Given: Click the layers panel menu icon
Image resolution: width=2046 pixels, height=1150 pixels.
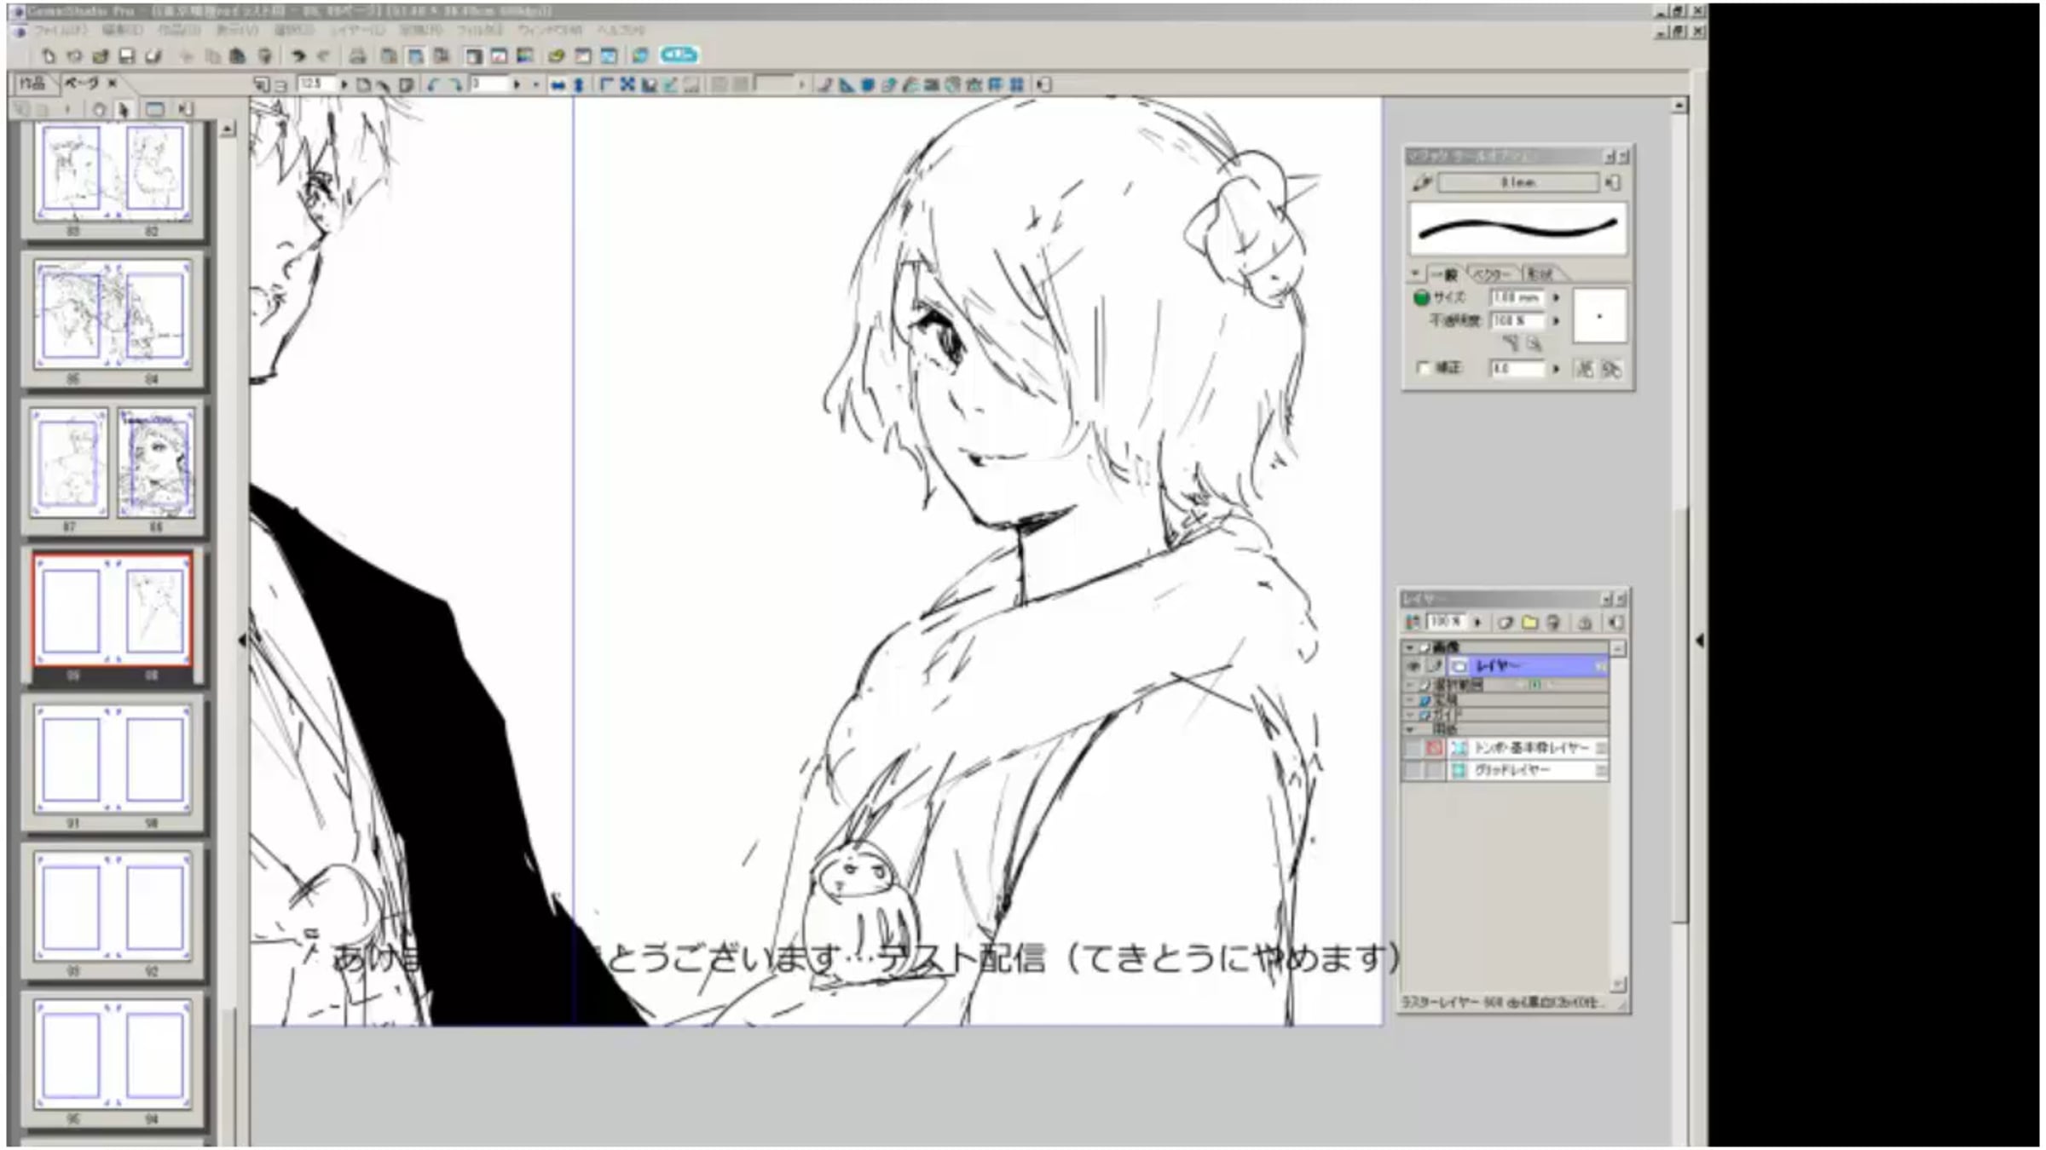Looking at the screenshot, I should pos(1615,623).
